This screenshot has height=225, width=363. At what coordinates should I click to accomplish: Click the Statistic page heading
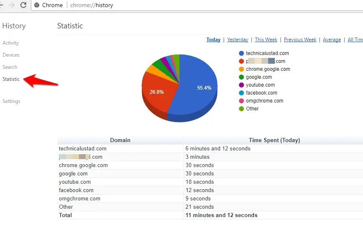tap(70, 26)
